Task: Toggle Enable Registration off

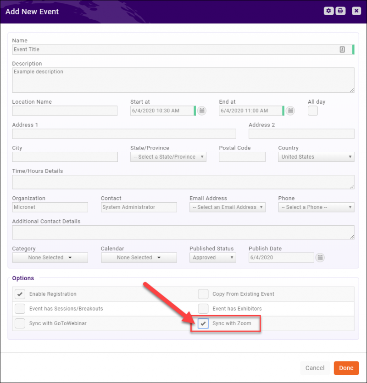Action: (20, 294)
